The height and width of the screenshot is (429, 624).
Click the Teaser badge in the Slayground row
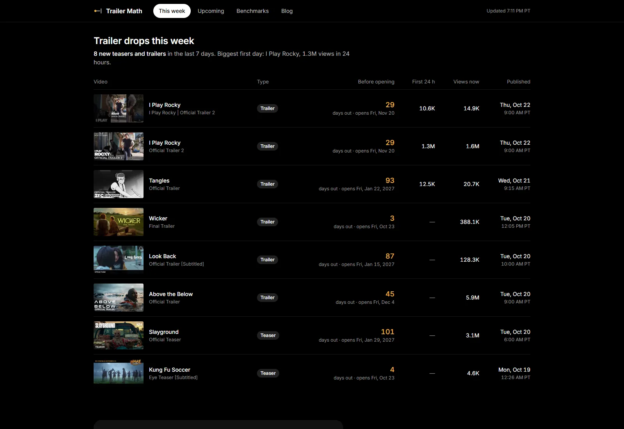coord(268,335)
